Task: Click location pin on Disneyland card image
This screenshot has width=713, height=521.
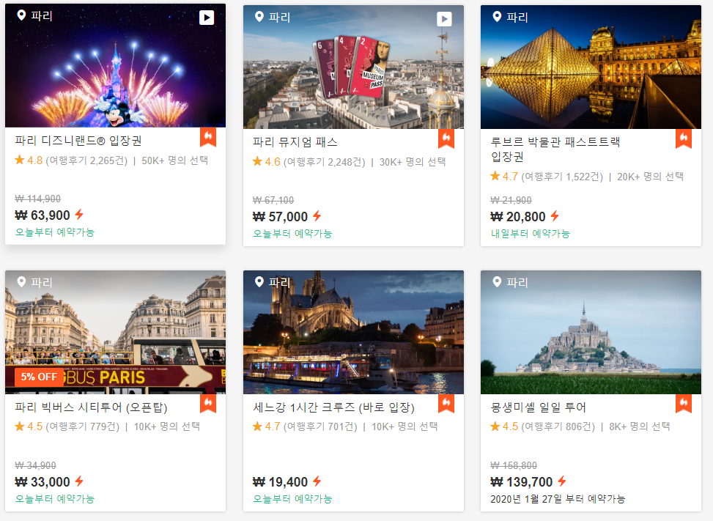Action: click(x=21, y=15)
